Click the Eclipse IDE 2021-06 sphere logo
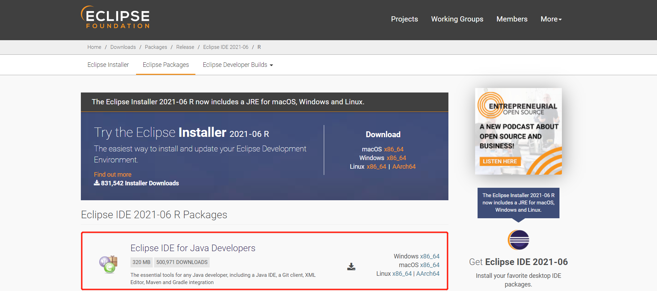Image resolution: width=657 pixels, height=291 pixels. click(x=518, y=240)
